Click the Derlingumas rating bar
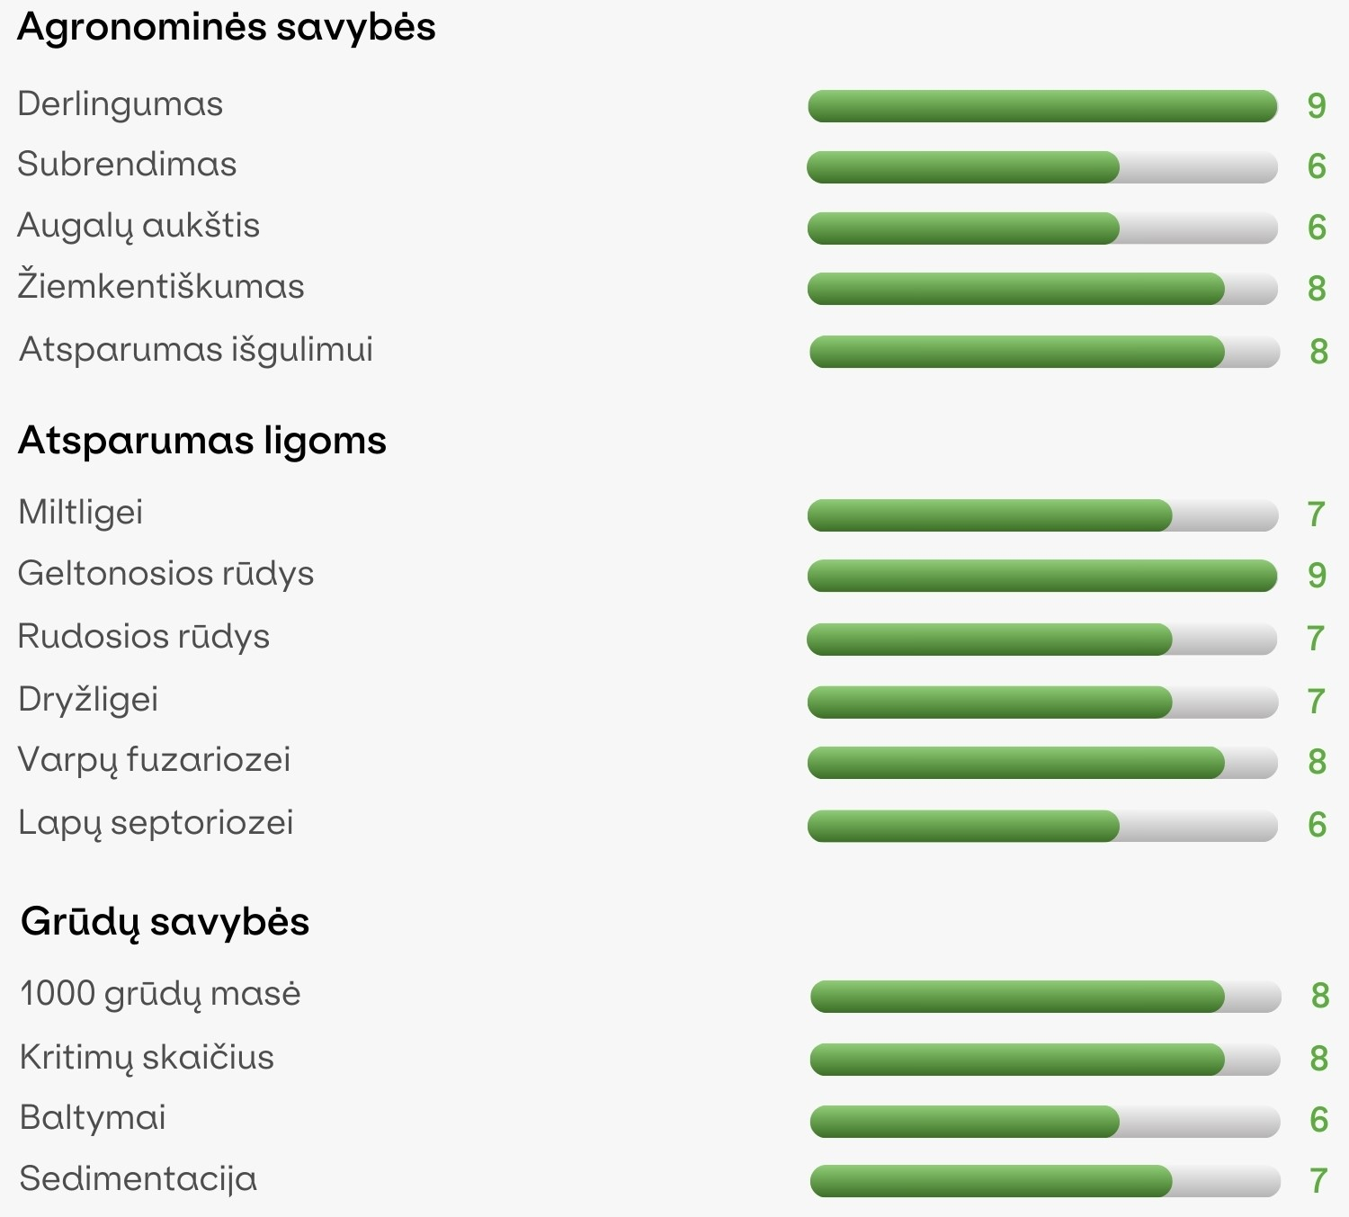The height and width of the screenshot is (1217, 1349). [1042, 106]
